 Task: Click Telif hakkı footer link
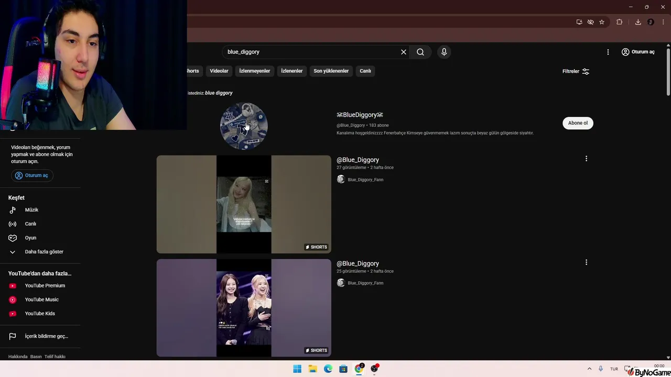[x=55, y=357]
